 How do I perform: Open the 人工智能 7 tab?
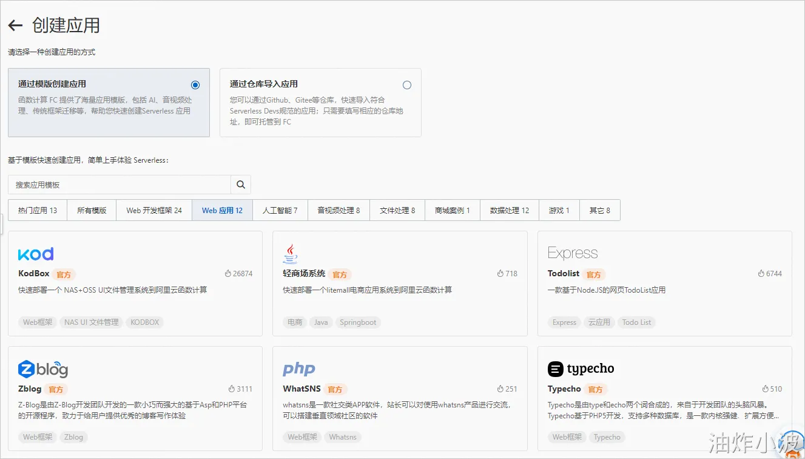[x=280, y=211]
